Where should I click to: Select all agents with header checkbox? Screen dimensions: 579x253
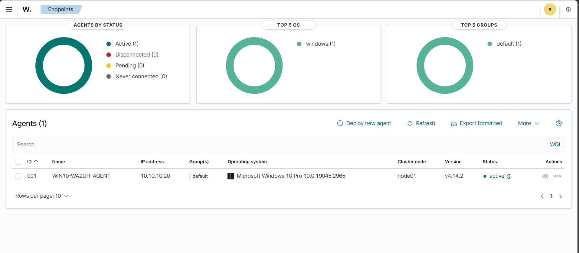click(x=18, y=162)
